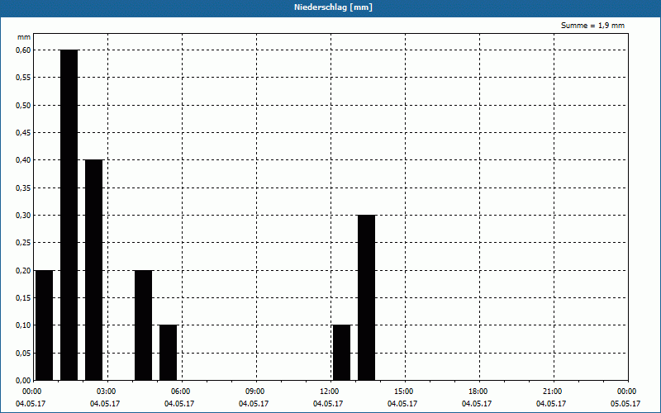Viewport: 661px width, 413px height.
Task: Select the "04.05.17" date under 15:00
Action: coord(402,404)
